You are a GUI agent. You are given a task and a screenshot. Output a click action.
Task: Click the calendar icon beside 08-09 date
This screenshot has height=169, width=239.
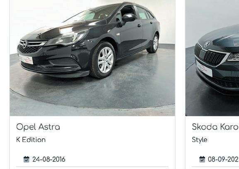click(202, 159)
